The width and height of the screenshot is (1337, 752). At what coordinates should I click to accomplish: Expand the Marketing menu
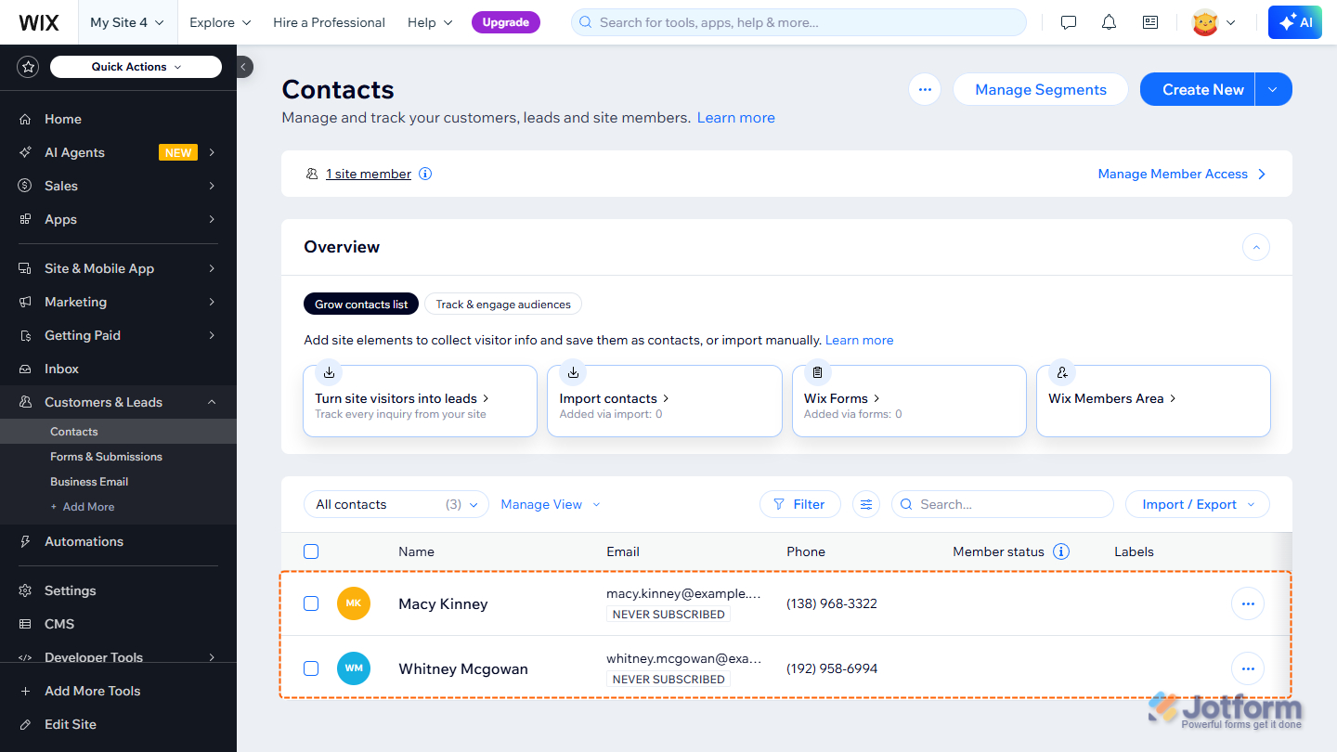[118, 302]
